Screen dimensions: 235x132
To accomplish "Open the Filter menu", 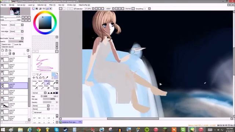I will (x=52, y=5).
